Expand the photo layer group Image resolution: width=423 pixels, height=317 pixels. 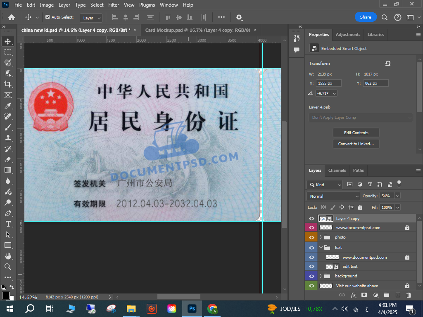tap(321, 237)
